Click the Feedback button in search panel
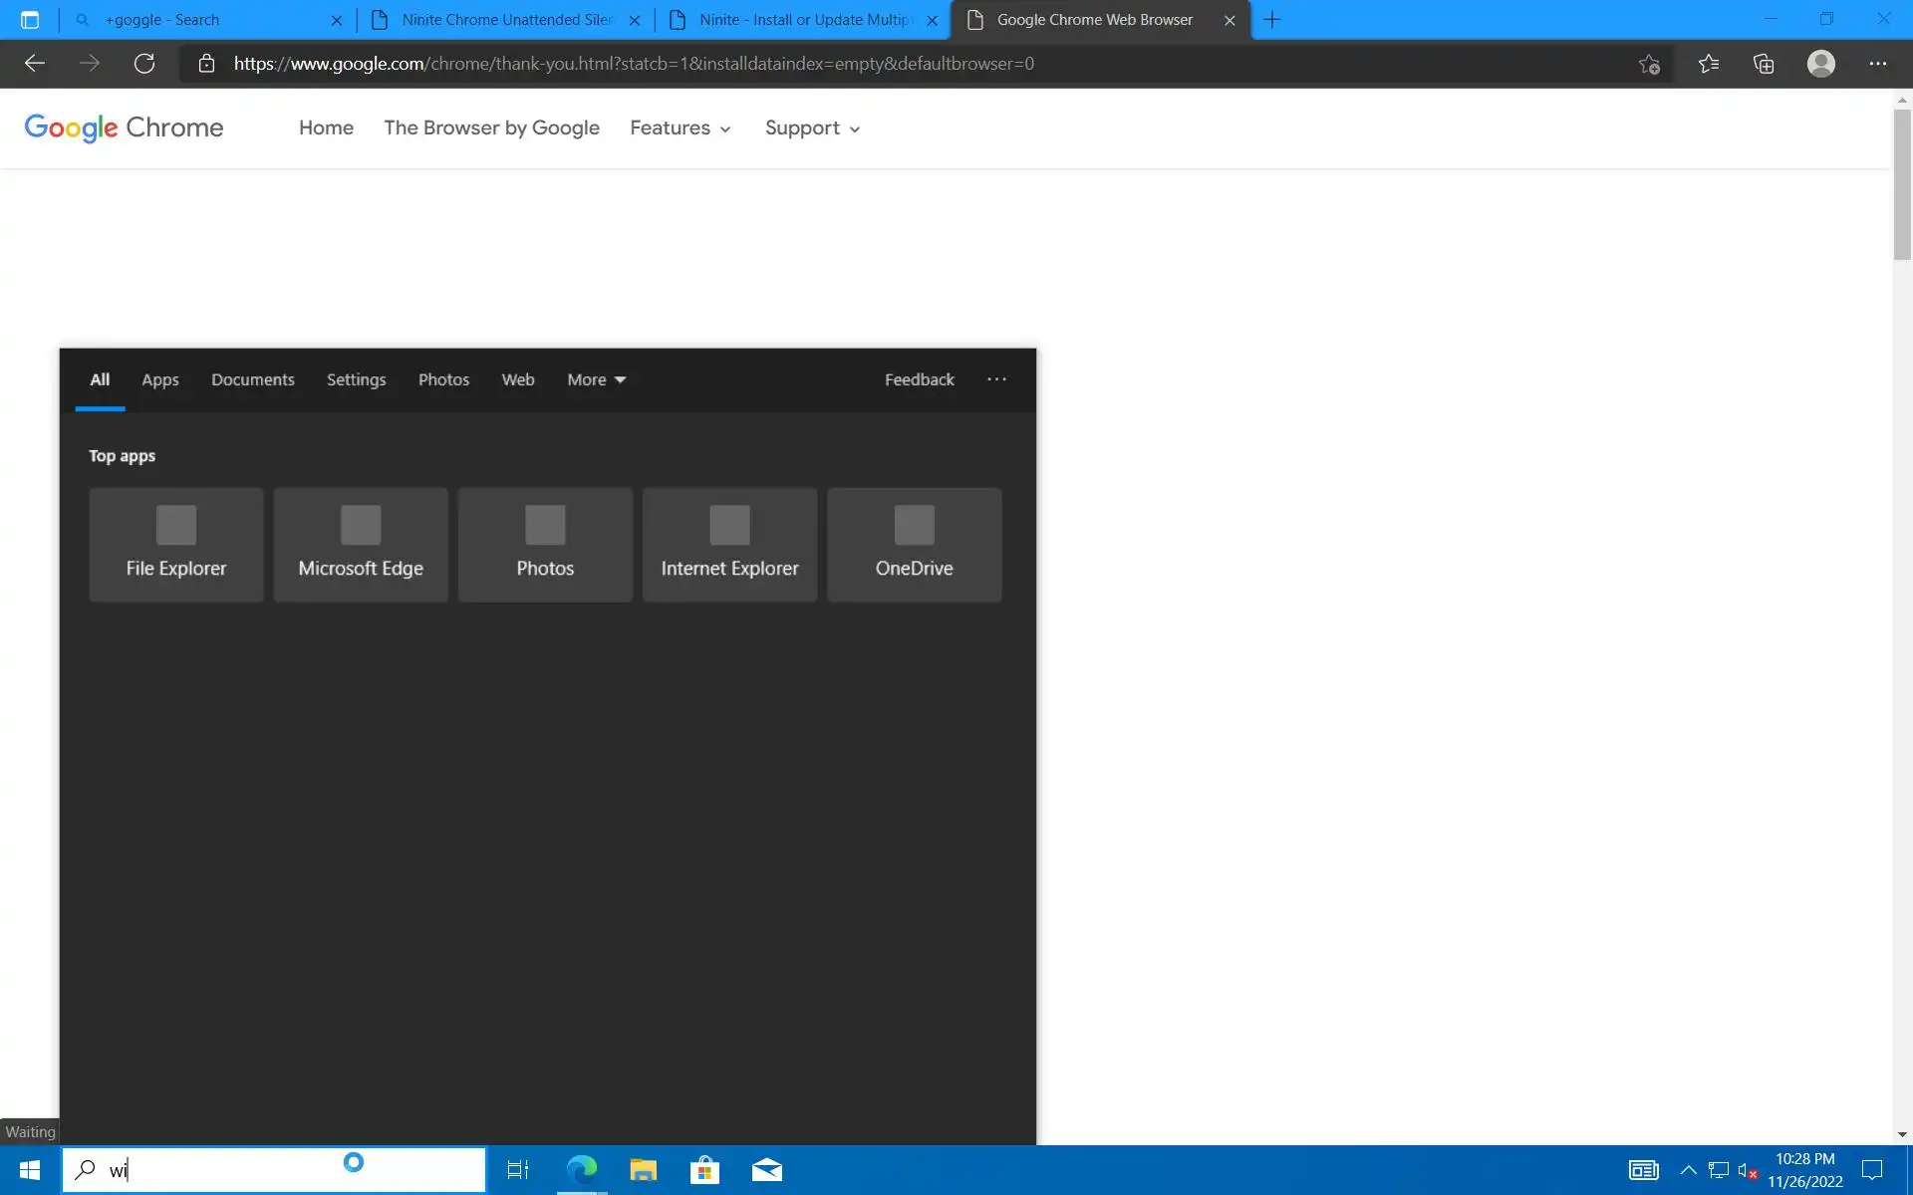The height and width of the screenshot is (1195, 1913). [x=919, y=379]
